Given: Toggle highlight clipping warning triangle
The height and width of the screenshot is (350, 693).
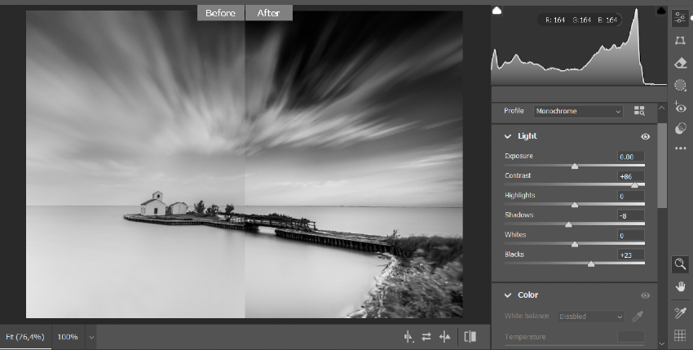Looking at the screenshot, I should [x=661, y=10].
